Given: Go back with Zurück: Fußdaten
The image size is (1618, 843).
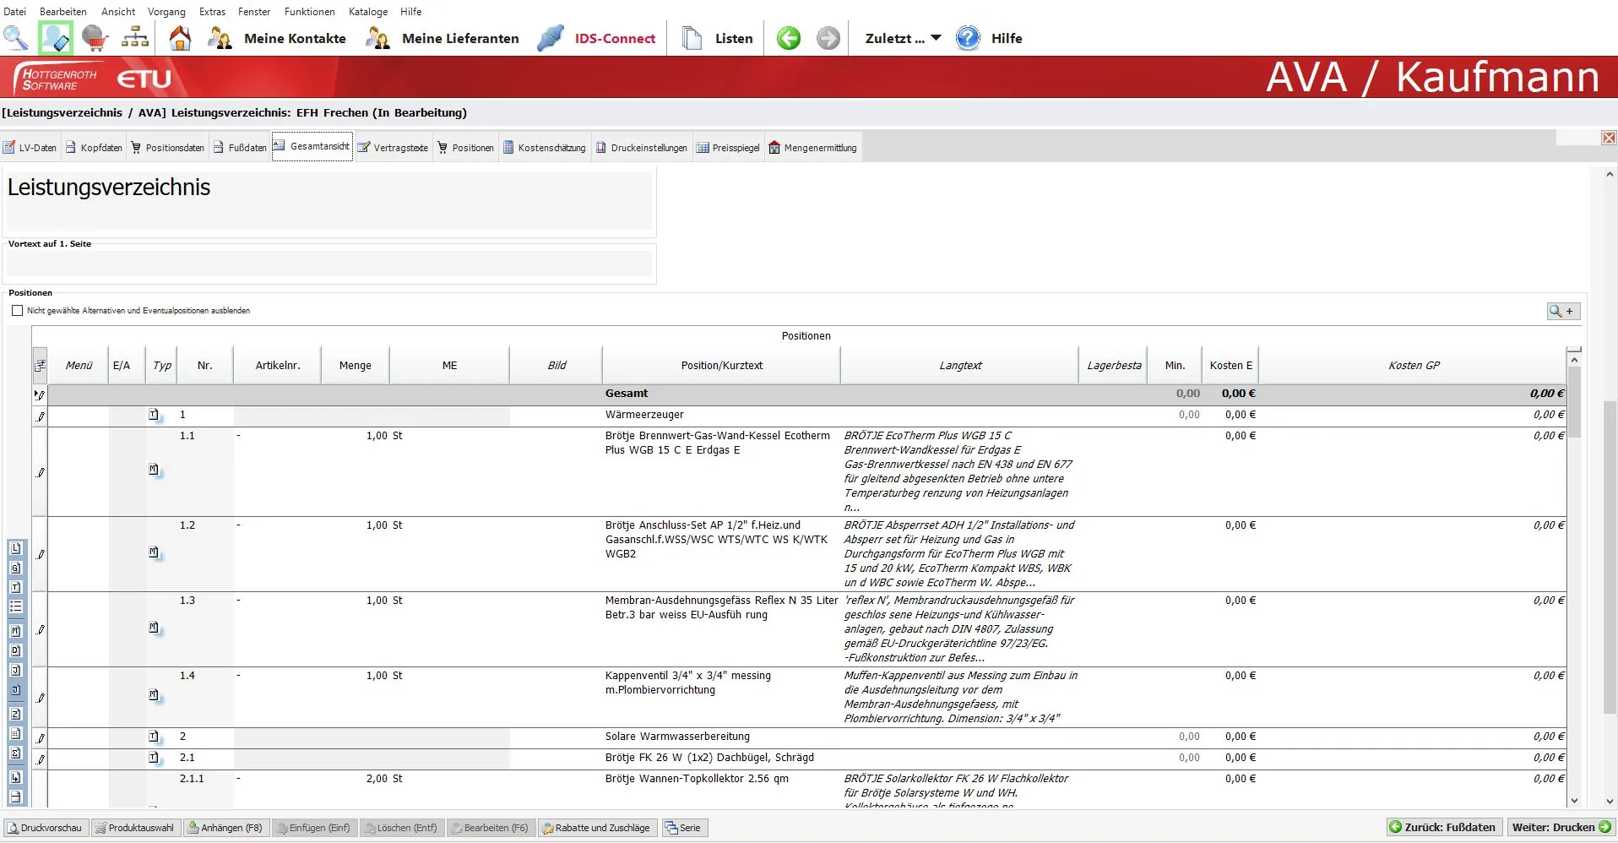Looking at the screenshot, I should pyautogui.click(x=1444, y=828).
